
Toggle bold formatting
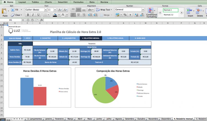click(x=28, y=15)
